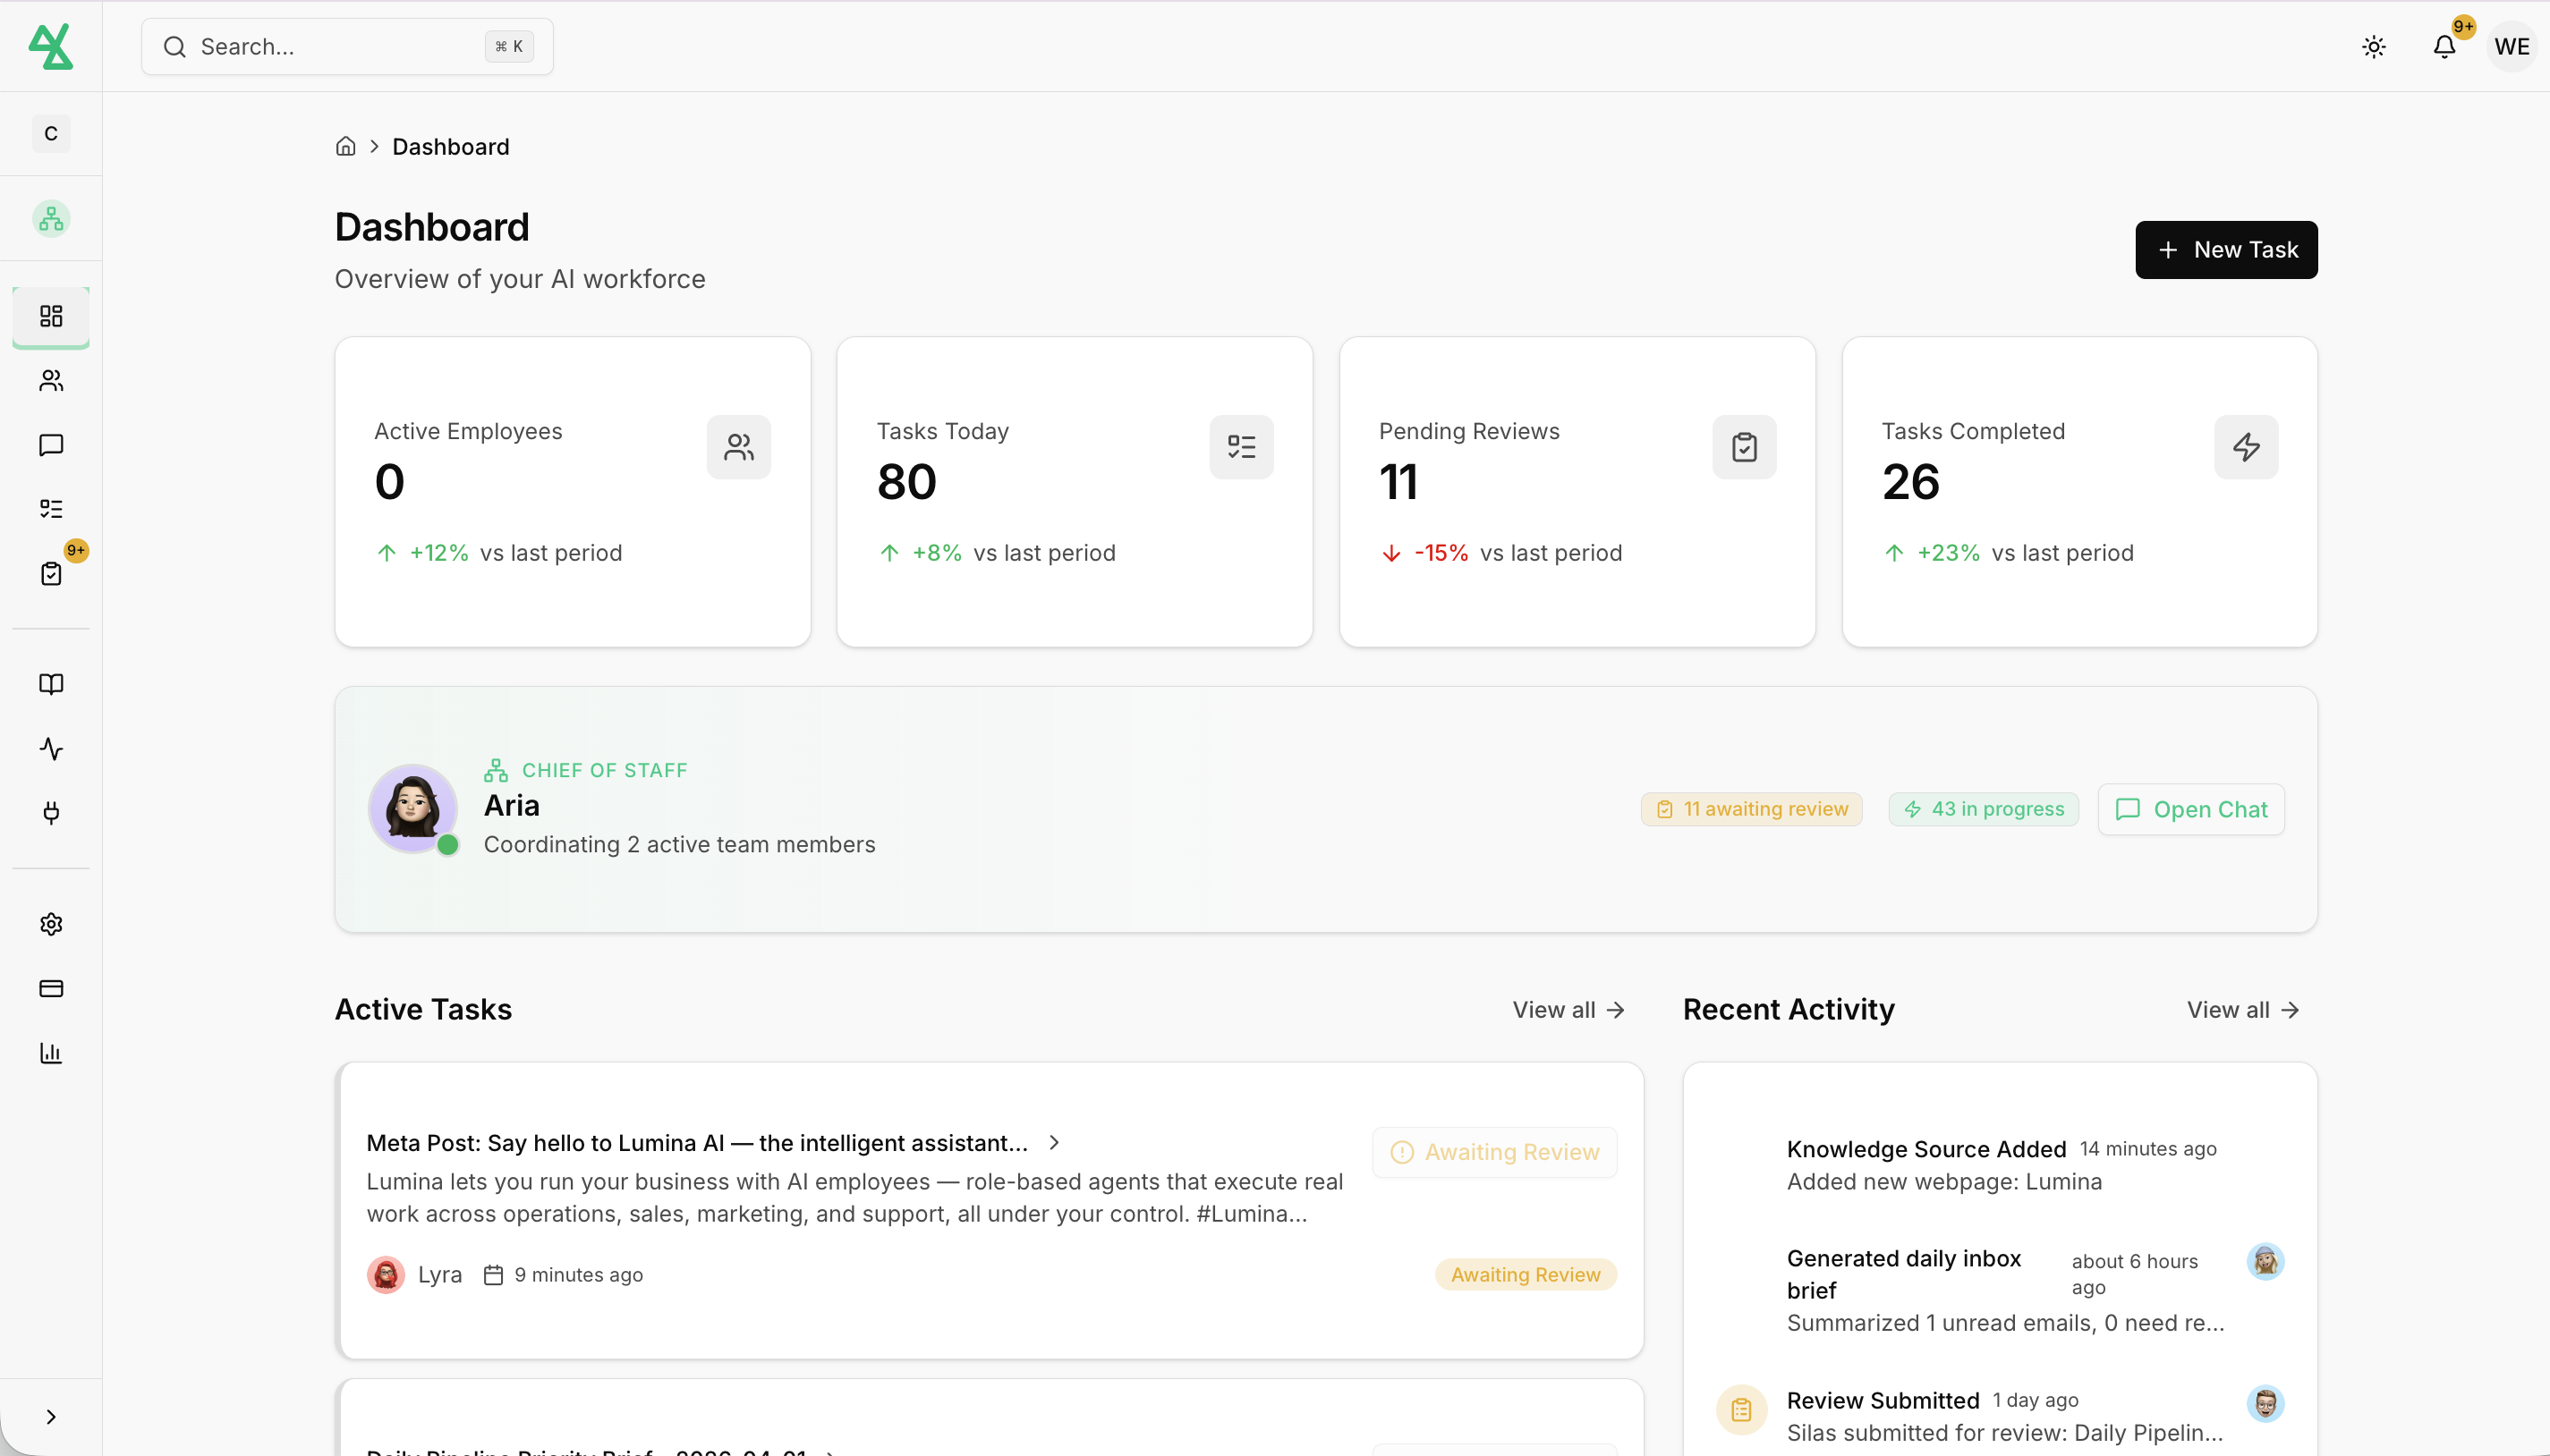Open the Meta Post task chevron
Screen dimensions: 2550x1456
(x=1053, y=1143)
